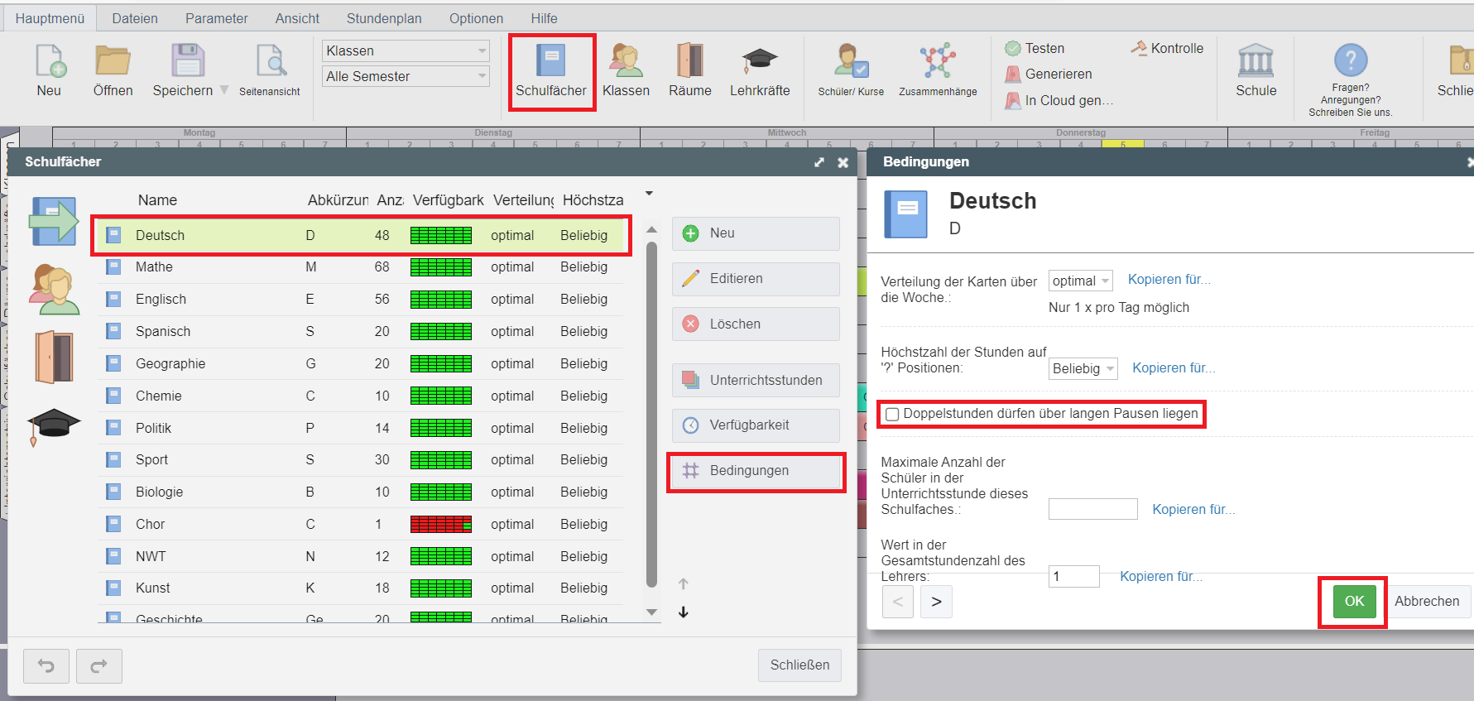Click the help question mark icon
The width and height of the screenshot is (1474, 701).
pos(1350,60)
